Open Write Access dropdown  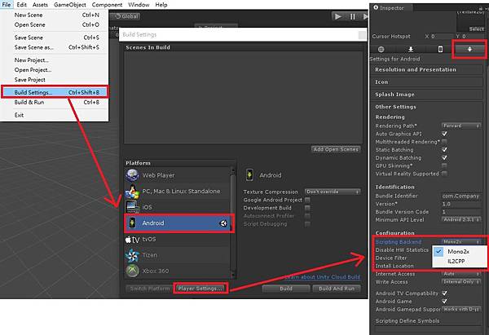pyautogui.click(x=461, y=282)
